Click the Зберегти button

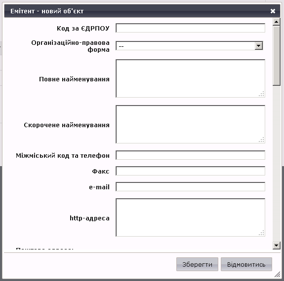[197, 264]
